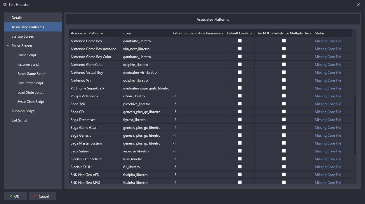Screen dimensions: 365x204
Task: Enable Default Emulator for Nintendo GameCube
Action: click(240, 64)
